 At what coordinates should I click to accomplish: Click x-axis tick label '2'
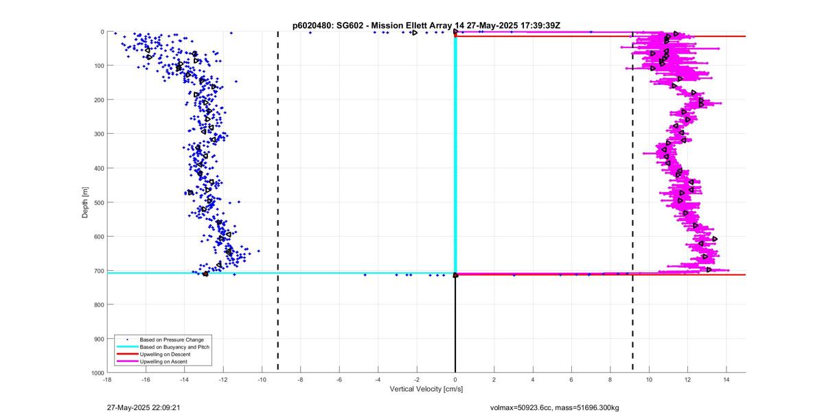point(494,379)
